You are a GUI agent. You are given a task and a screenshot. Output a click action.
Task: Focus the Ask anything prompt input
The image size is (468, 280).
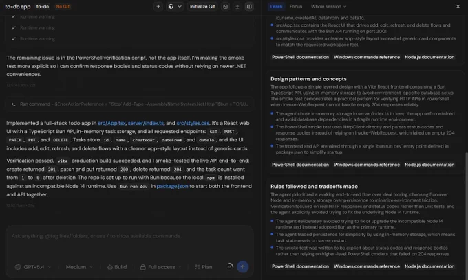[129, 236]
